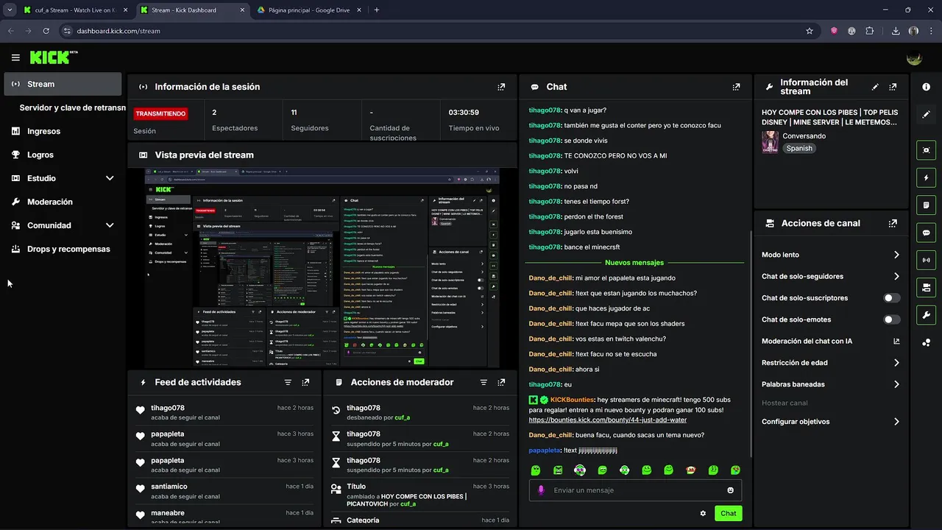Toggle the moderator actions note sidebar icon
The height and width of the screenshot is (530, 942).
pos(926,205)
